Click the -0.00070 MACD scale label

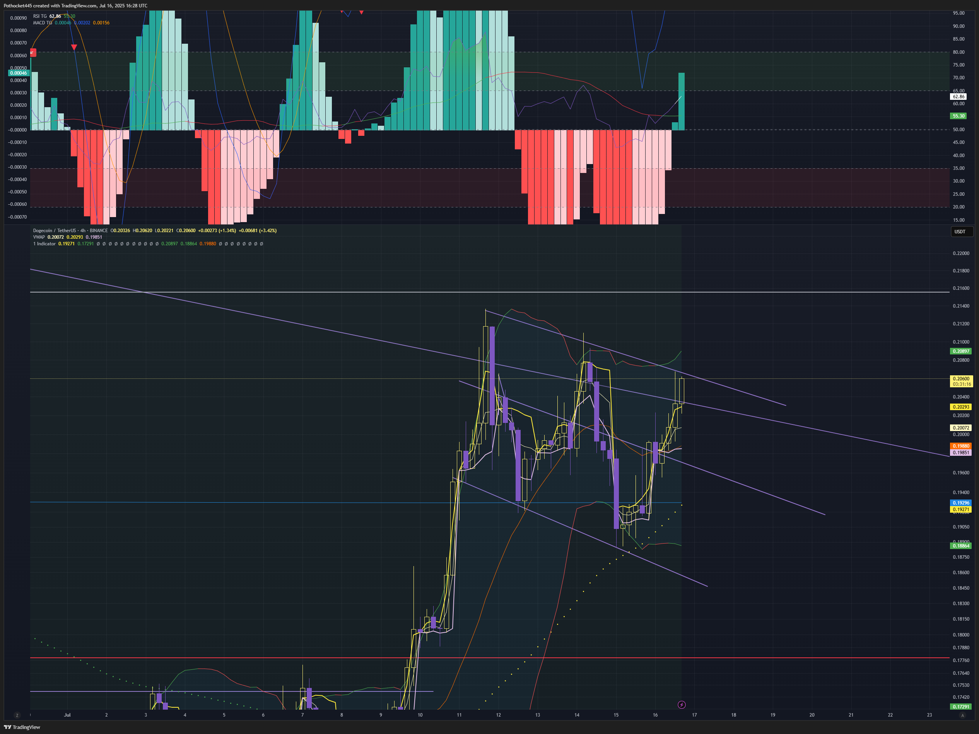(x=17, y=217)
